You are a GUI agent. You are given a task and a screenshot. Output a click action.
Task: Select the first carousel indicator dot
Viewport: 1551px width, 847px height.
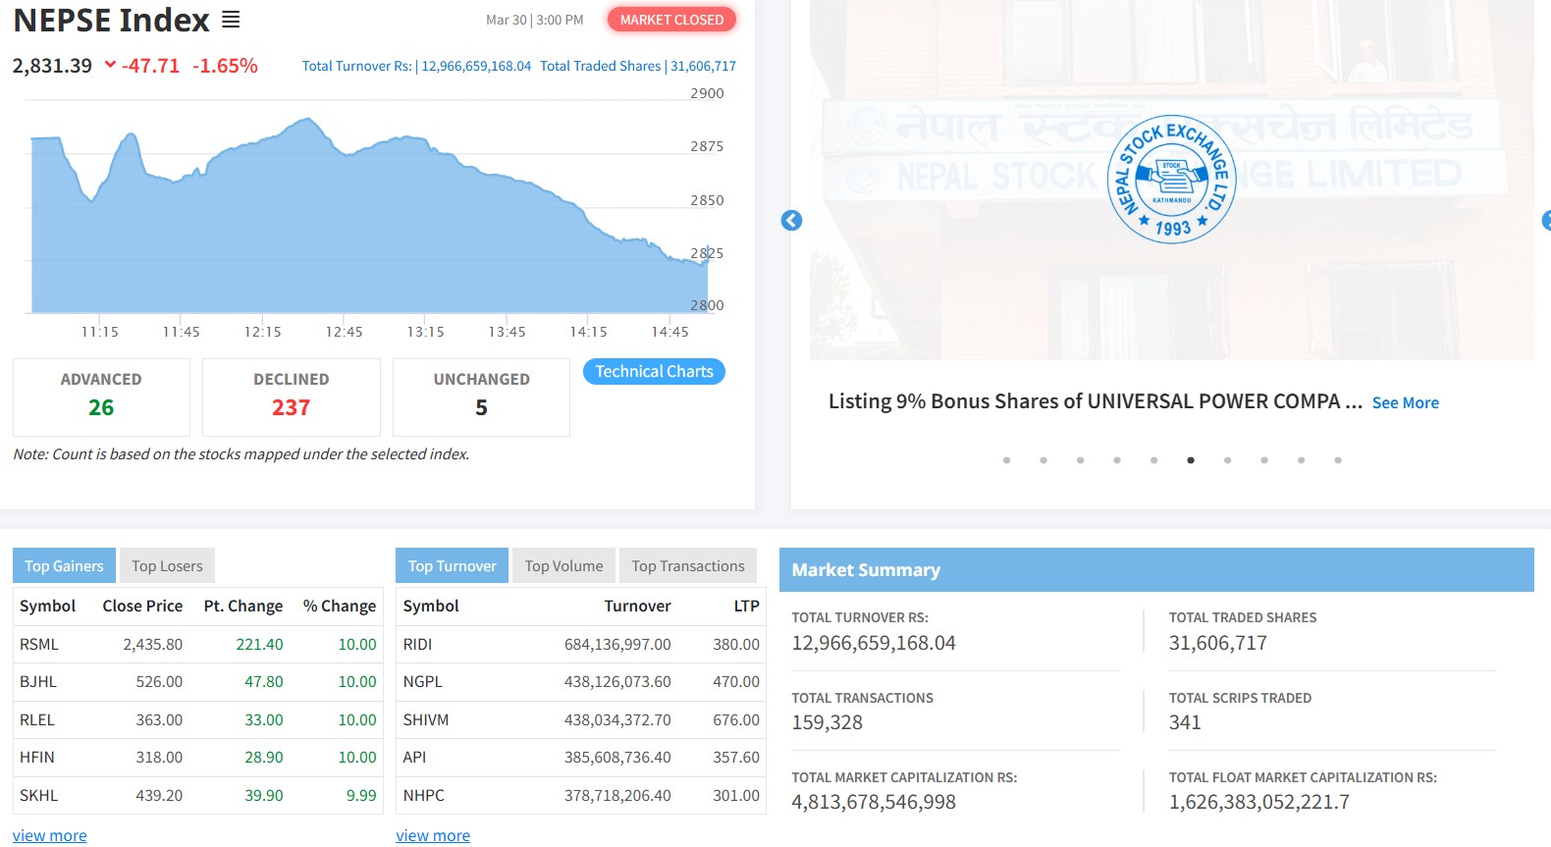1006,460
